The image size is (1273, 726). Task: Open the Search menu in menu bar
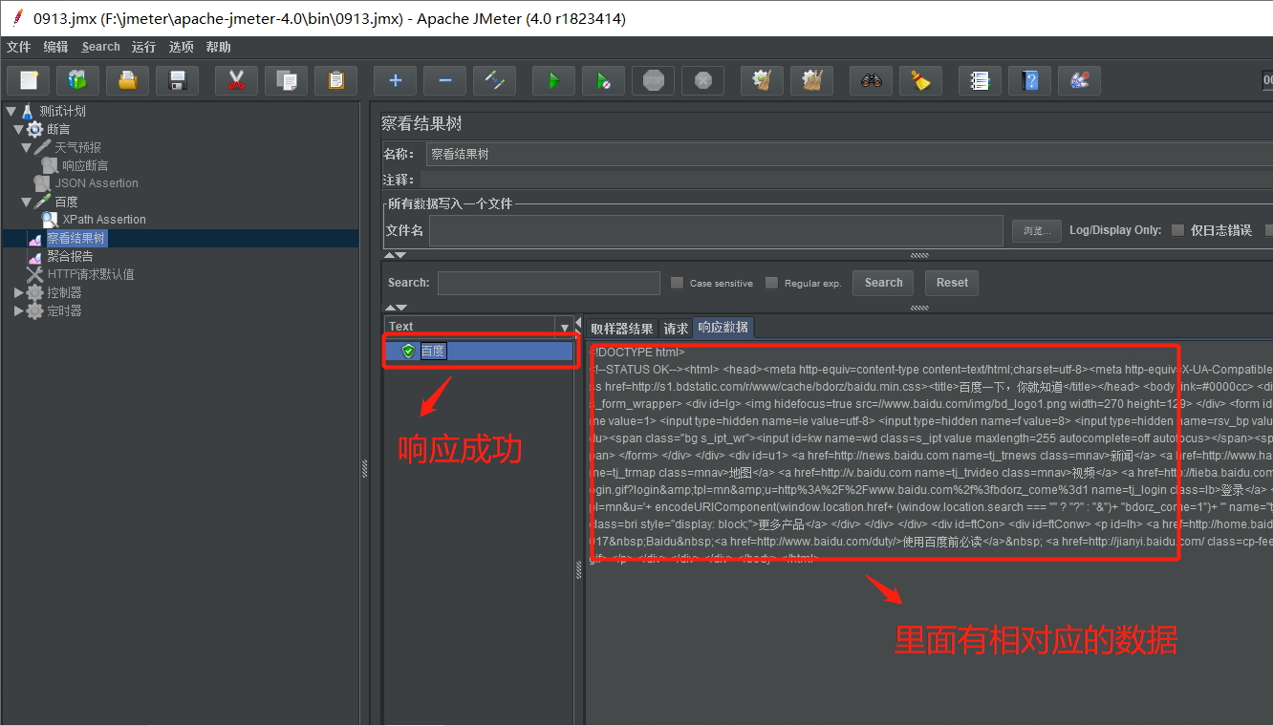coord(100,47)
